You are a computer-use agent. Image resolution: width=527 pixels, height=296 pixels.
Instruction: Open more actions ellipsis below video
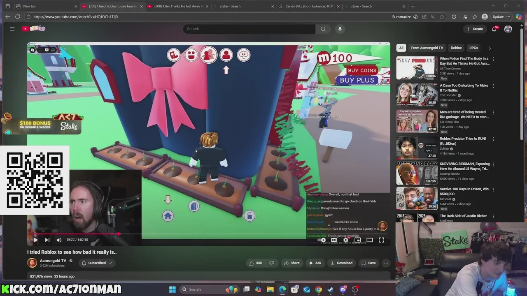[386, 263]
